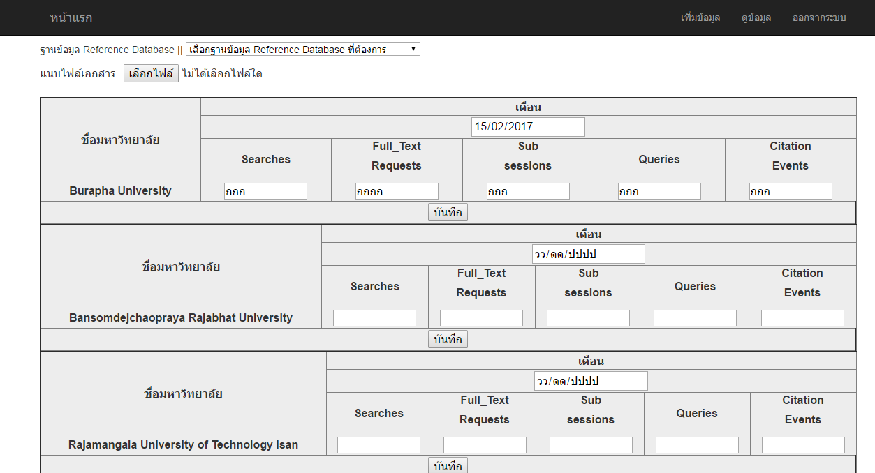
Task: Go to หน้าแรก home link
Action: (x=71, y=17)
